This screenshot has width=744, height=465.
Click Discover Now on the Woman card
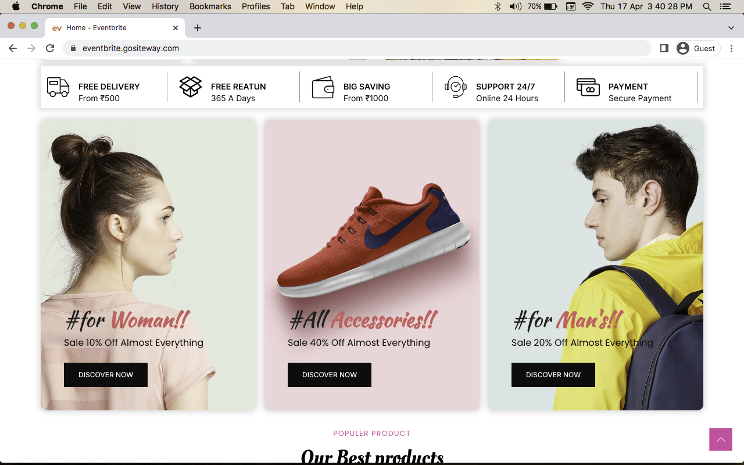tap(106, 375)
